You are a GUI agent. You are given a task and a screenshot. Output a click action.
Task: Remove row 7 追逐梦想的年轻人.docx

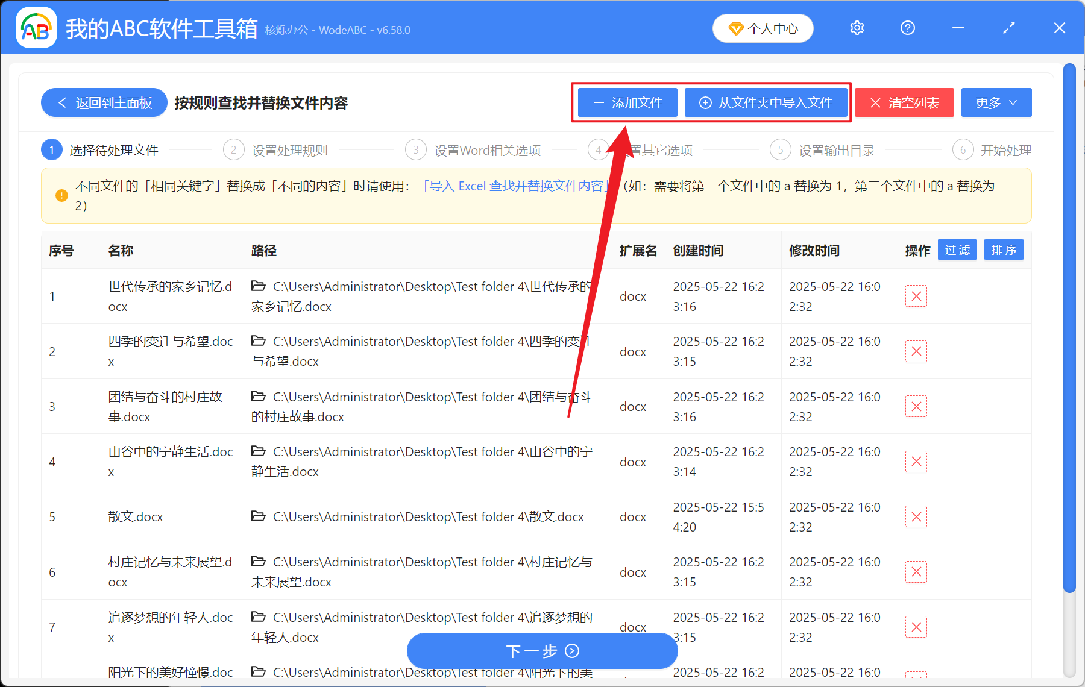click(916, 627)
